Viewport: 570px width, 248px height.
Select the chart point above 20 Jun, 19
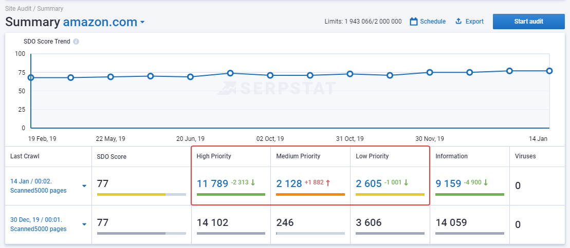click(190, 77)
